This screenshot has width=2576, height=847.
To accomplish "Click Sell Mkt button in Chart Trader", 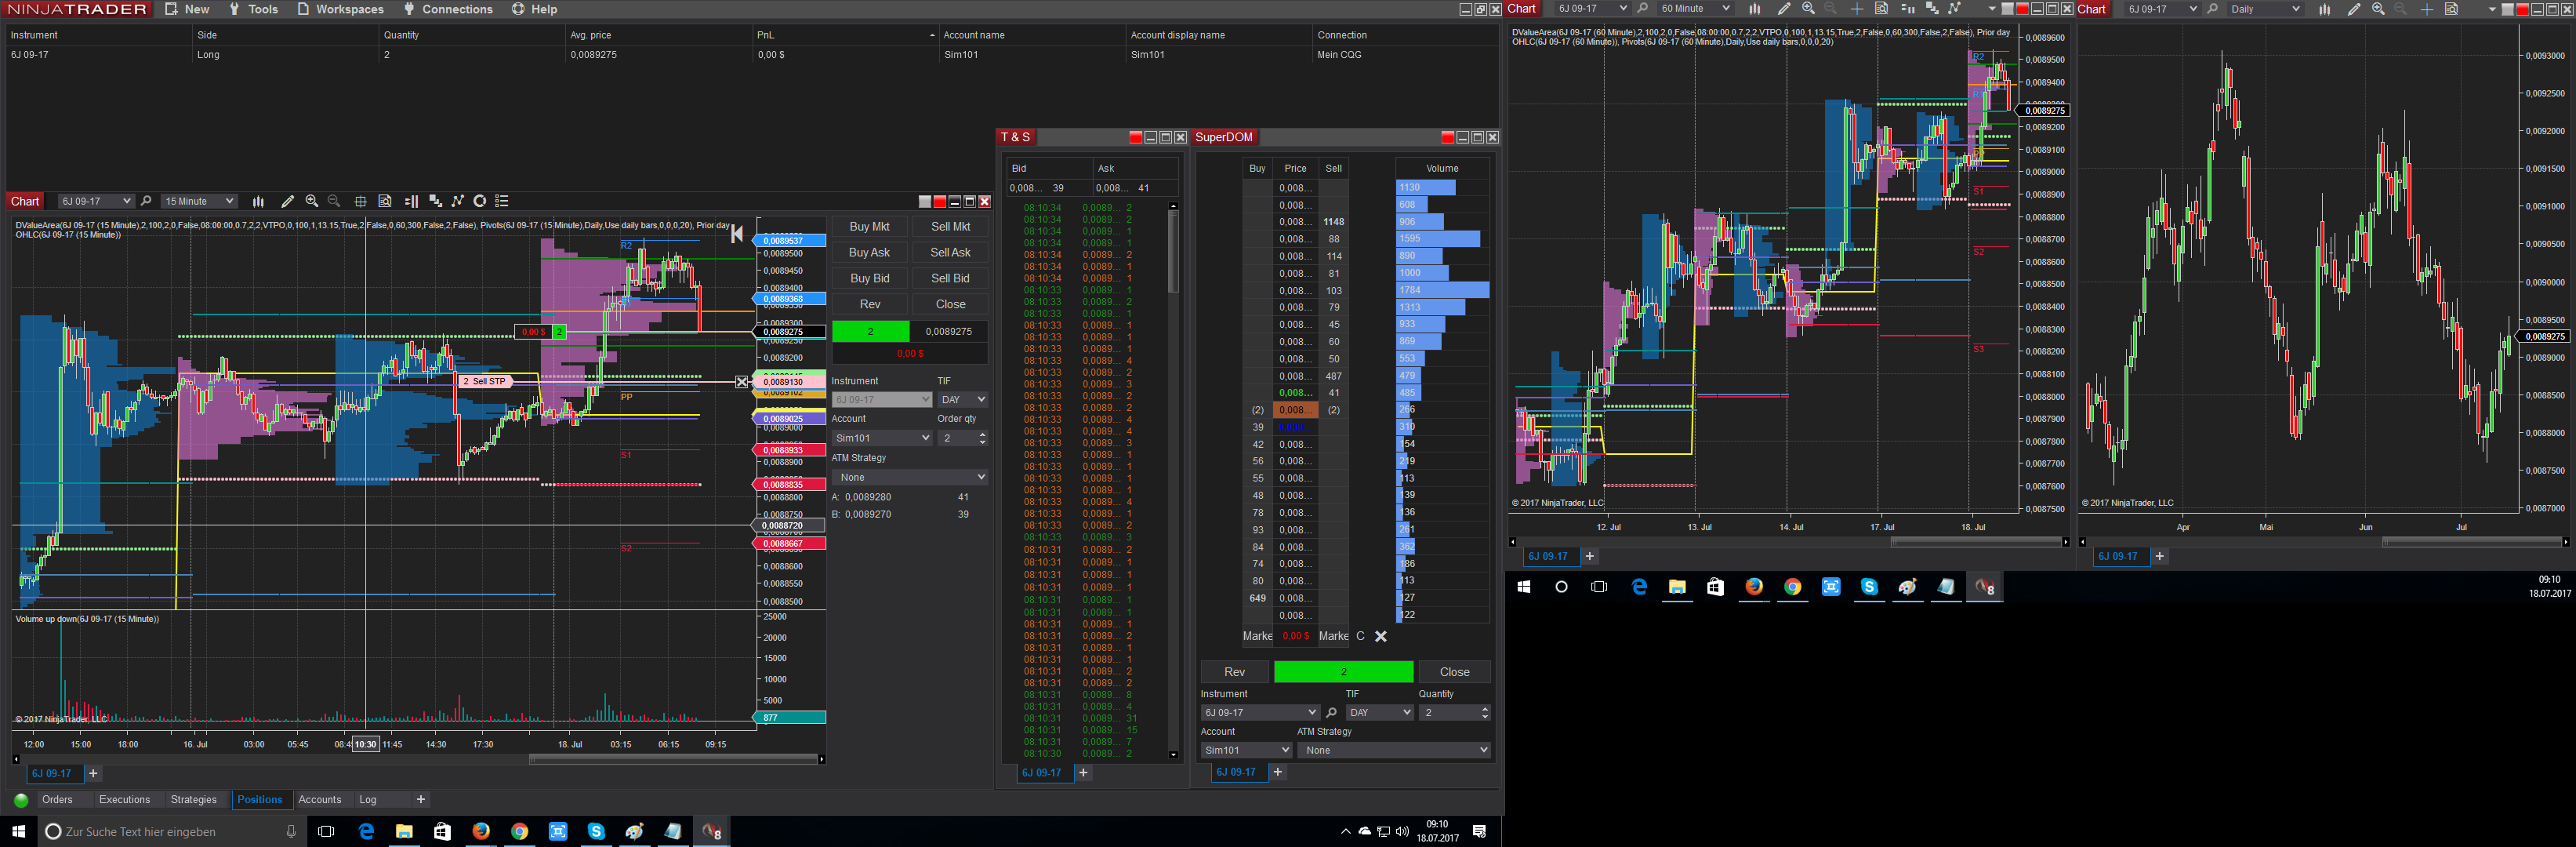I will 950,227.
